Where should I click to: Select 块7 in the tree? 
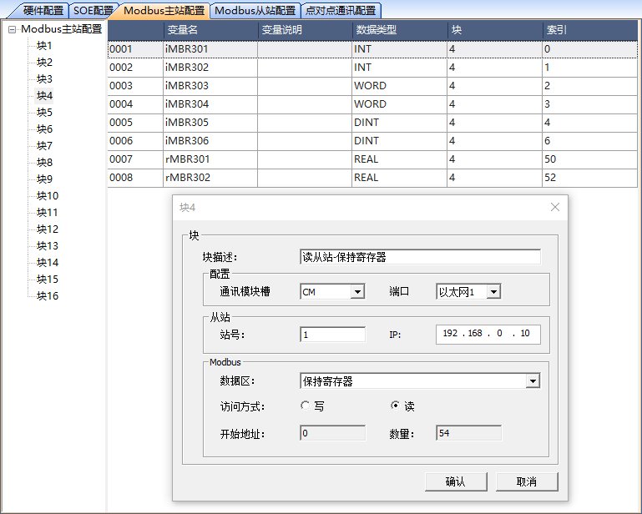coord(44,146)
